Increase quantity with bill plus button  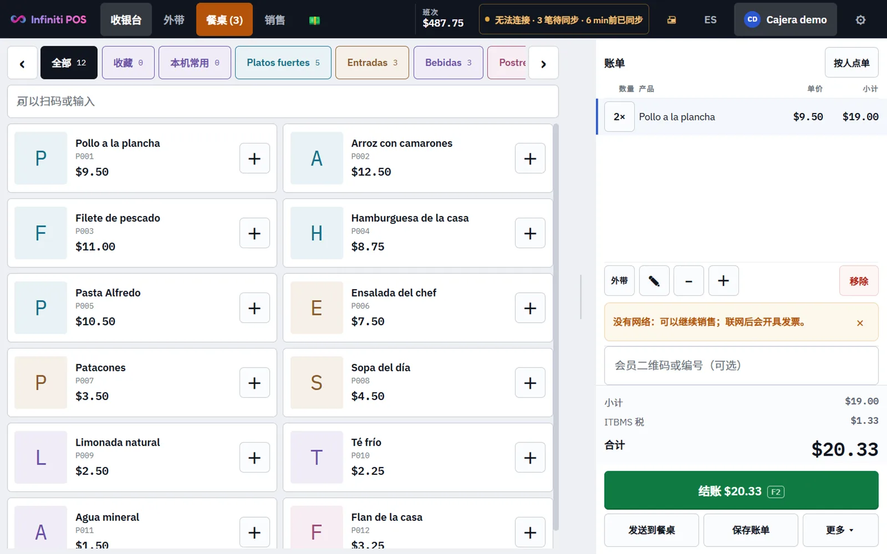723,281
